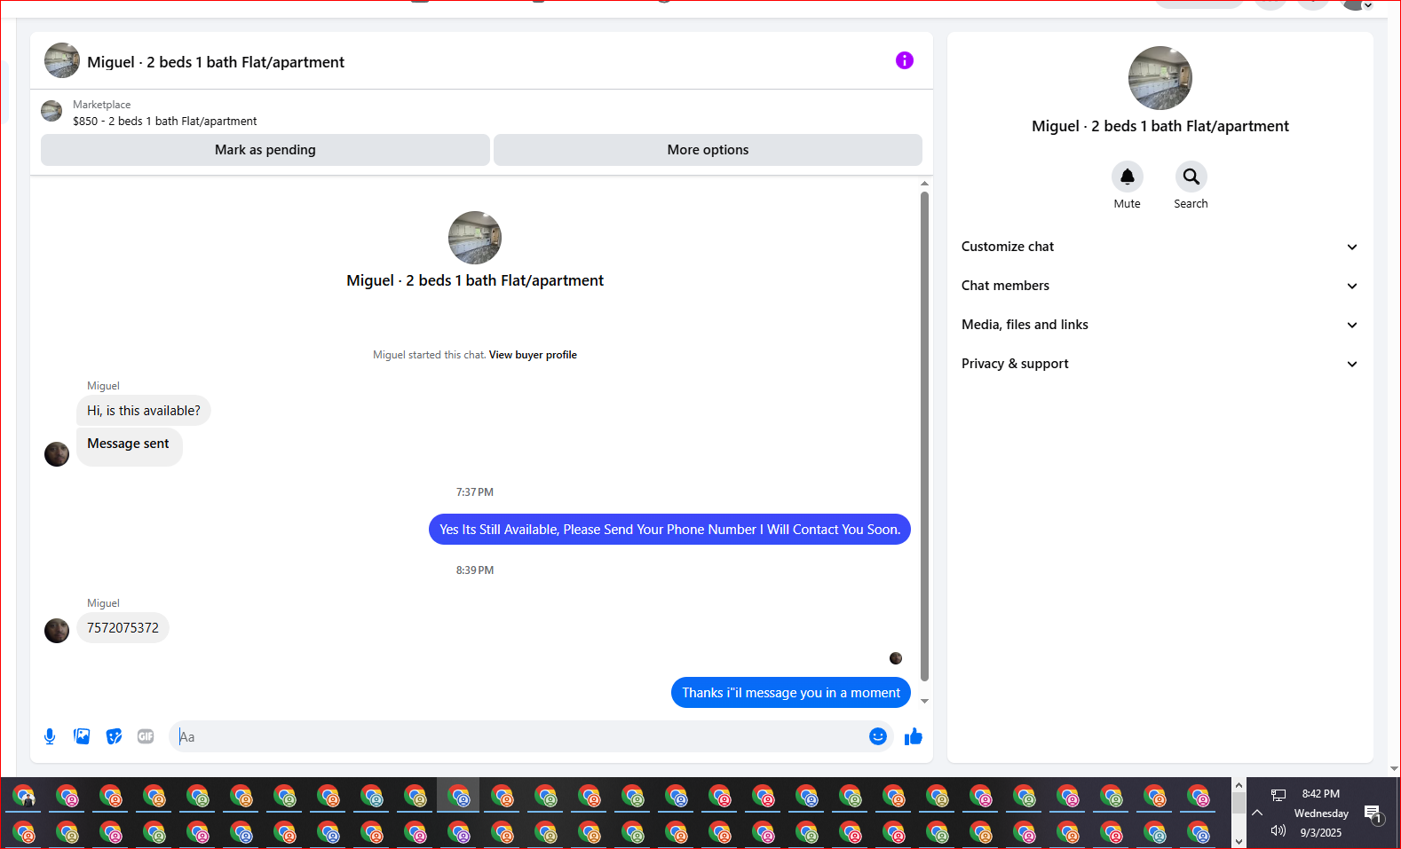1401x849 pixels.
Task: Open conversation information via purple info icon
Action: [905, 60]
